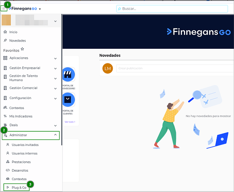Focus the Crear publicación field
234x192 pixels.
(175, 68)
